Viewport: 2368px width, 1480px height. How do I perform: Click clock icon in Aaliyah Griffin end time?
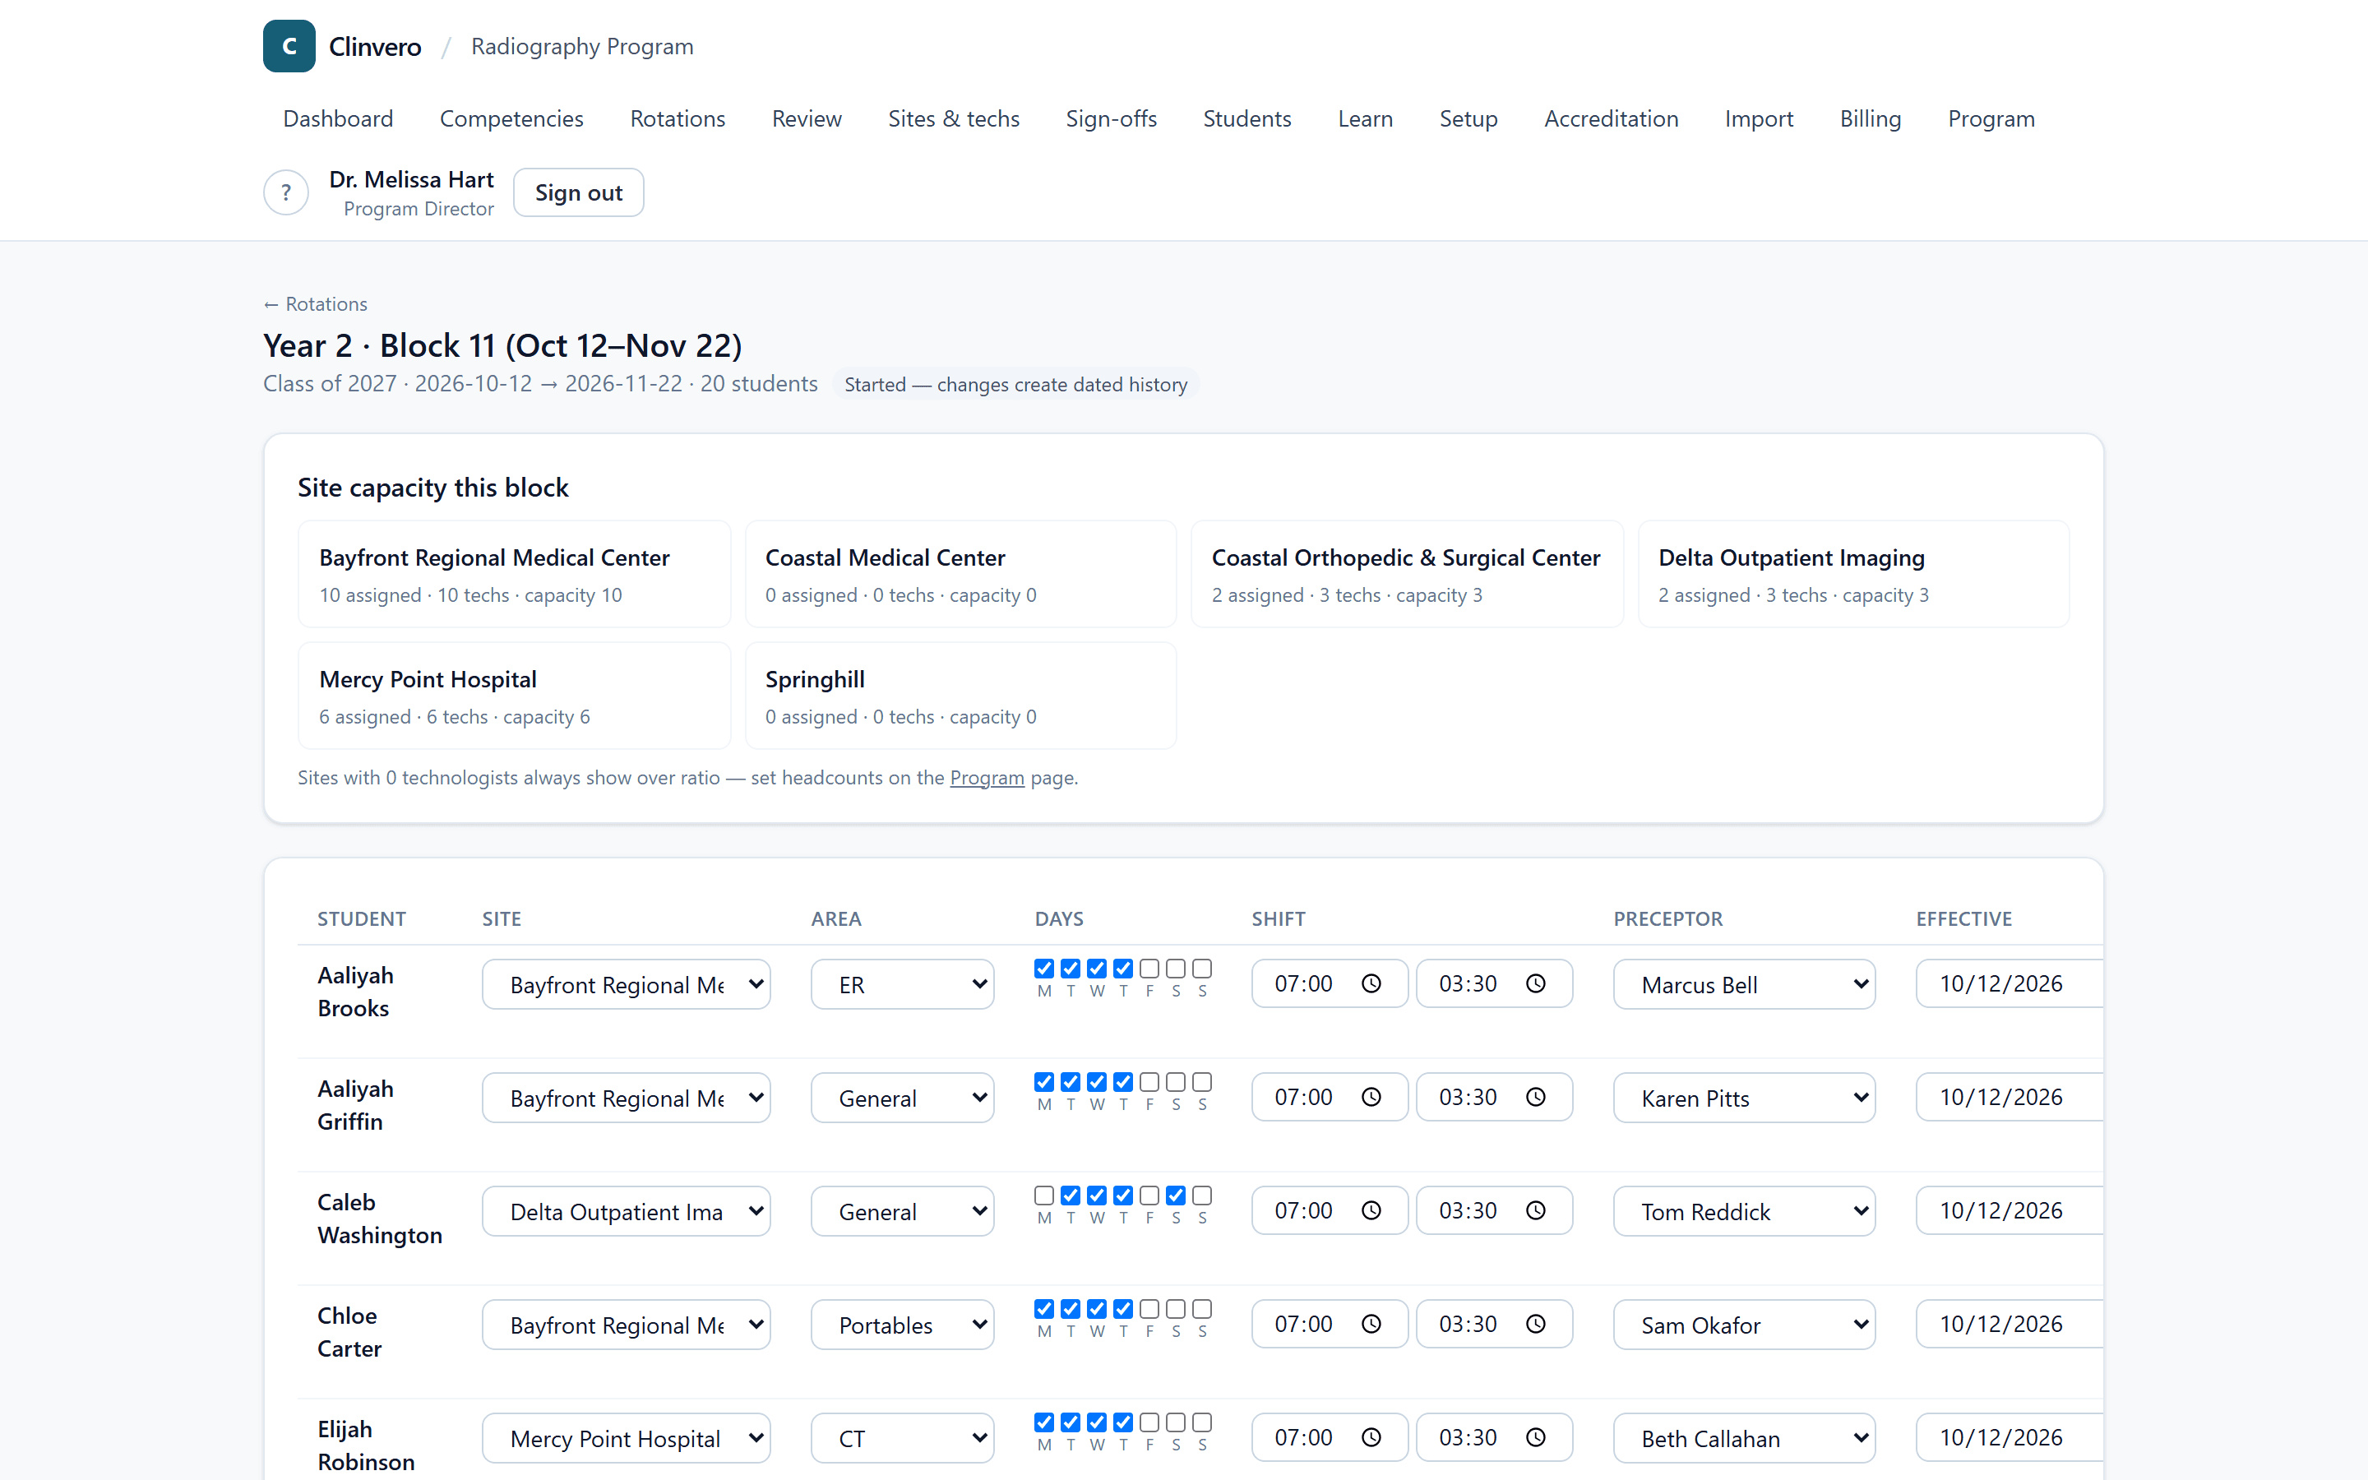tap(1536, 1098)
